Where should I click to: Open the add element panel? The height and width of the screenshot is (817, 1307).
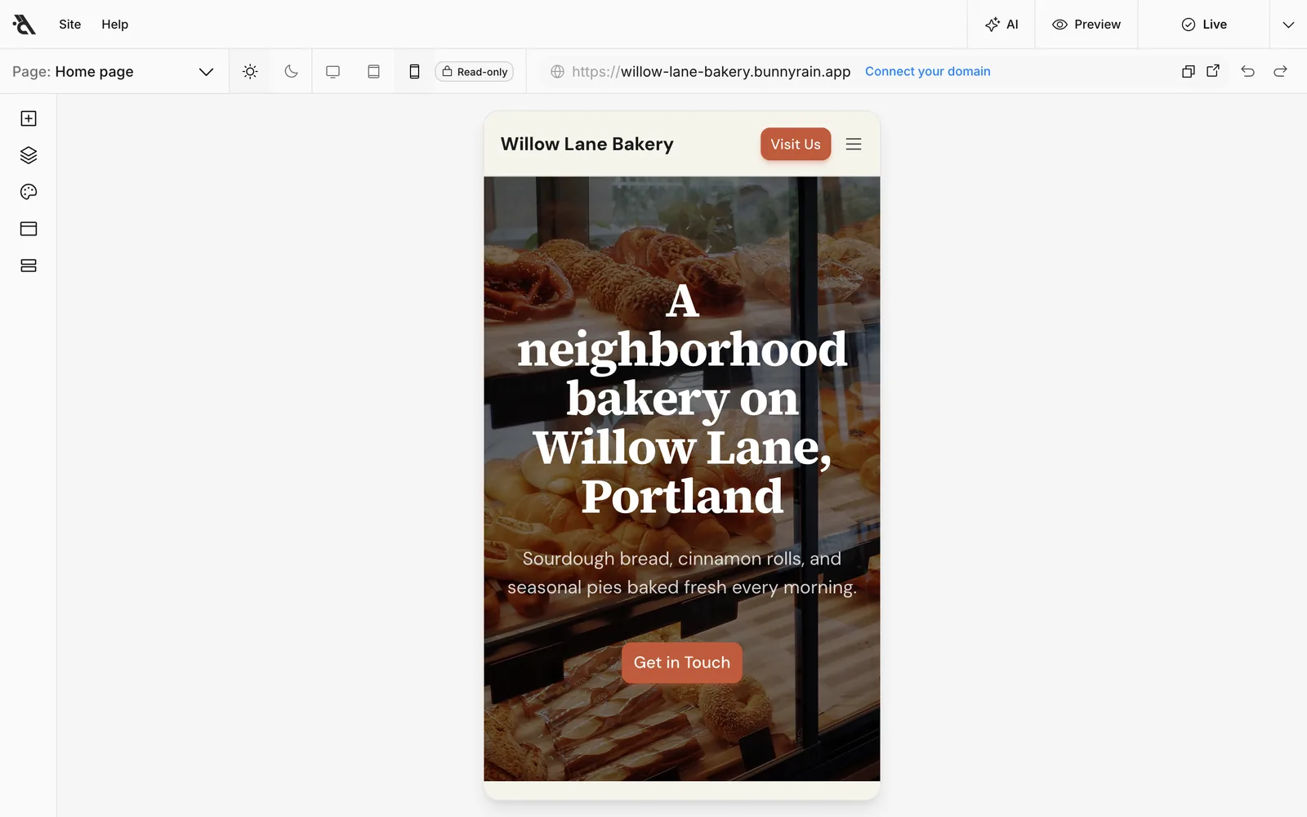coord(29,118)
